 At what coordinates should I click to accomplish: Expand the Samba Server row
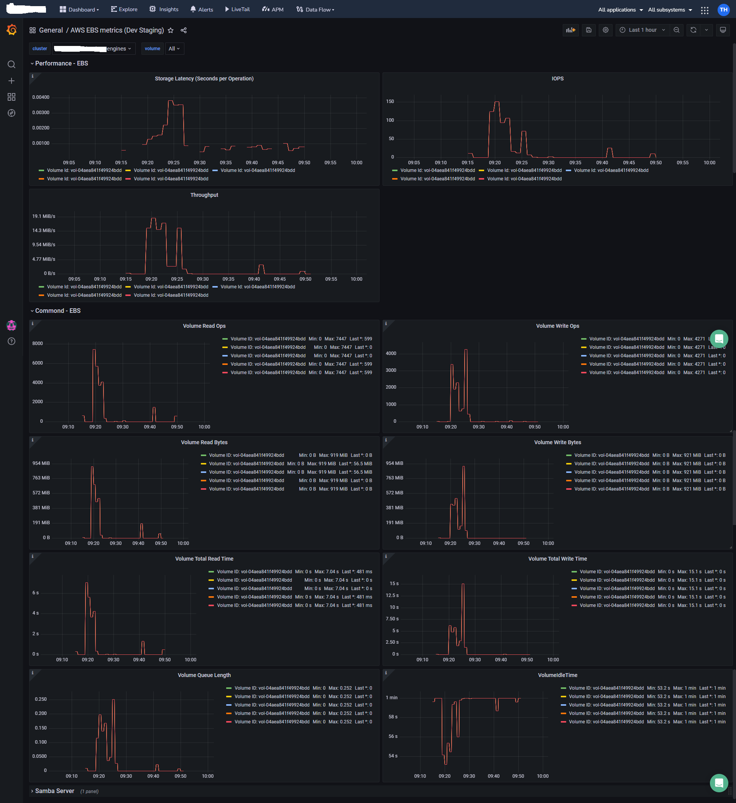click(54, 791)
